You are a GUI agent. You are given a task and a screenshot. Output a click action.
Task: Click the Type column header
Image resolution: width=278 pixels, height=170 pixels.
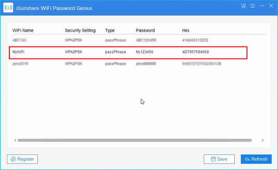pyautogui.click(x=110, y=31)
